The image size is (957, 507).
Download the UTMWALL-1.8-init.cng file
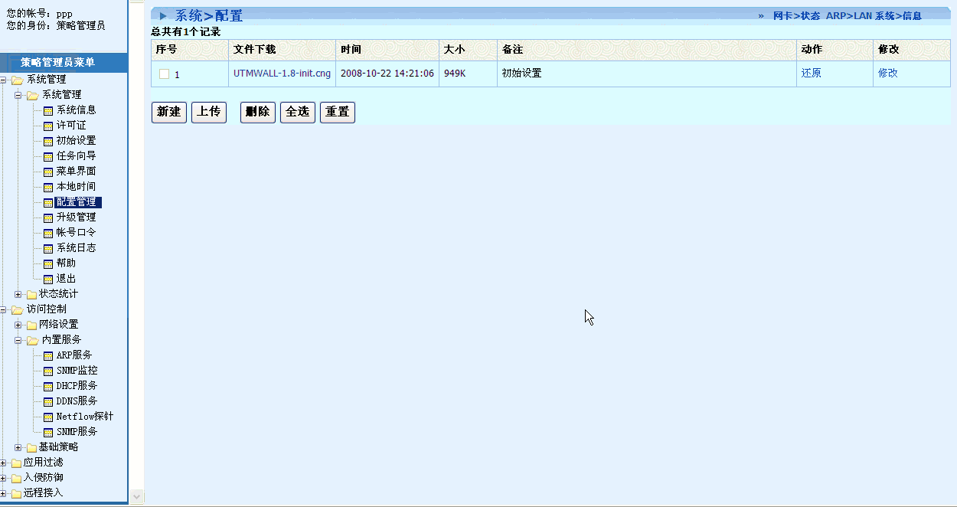click(x=282, y=74)
